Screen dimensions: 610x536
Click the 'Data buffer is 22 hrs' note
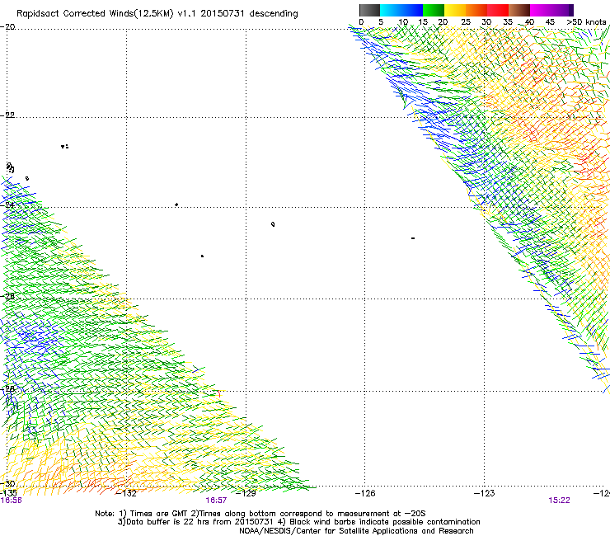(298, 522)
